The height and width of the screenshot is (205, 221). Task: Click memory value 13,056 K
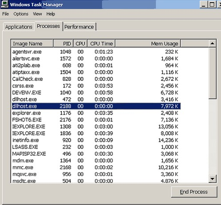coord(168,126)
